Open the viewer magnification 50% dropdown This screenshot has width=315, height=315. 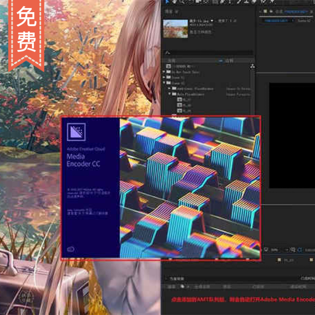point(279,250)
